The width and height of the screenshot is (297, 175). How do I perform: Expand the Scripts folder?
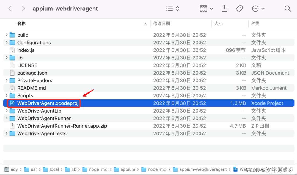pyautogui.click(x=6, y=95)
